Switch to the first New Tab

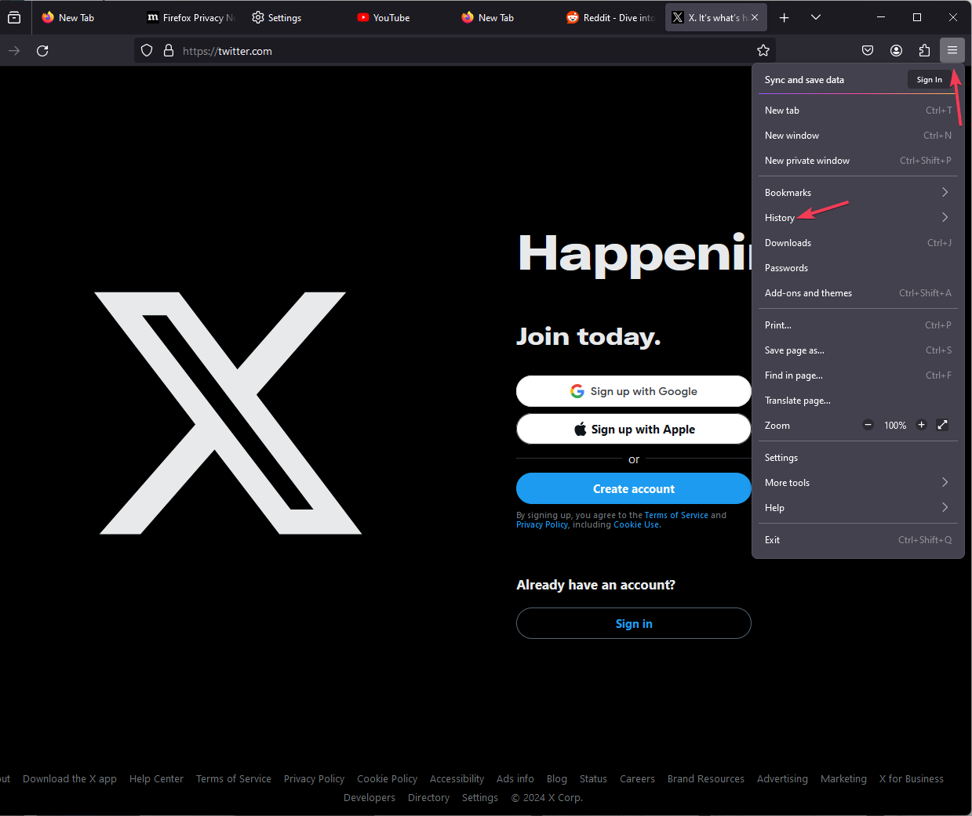pyautogui.click(x=84, y=17)
